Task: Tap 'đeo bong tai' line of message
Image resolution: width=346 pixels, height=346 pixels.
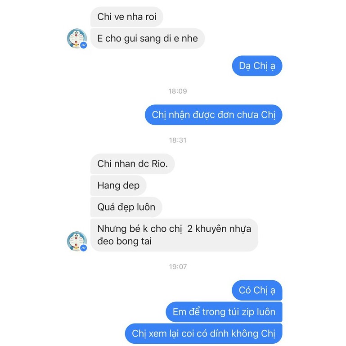Action: 125,241
